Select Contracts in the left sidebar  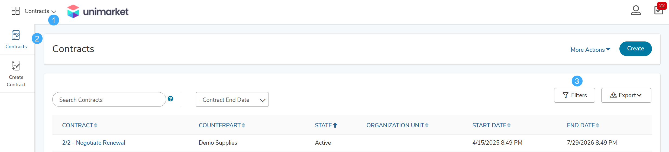tap(16, 40)
